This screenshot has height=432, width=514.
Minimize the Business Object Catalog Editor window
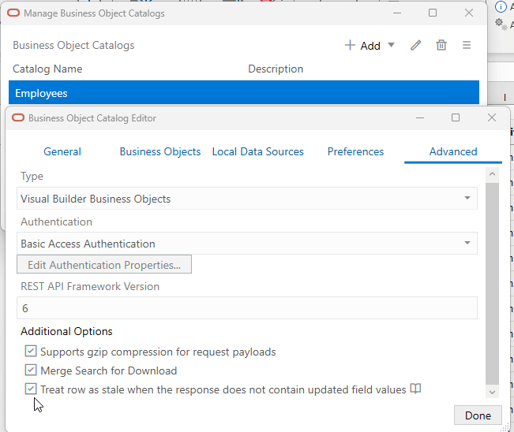click(x=420, y=117)
